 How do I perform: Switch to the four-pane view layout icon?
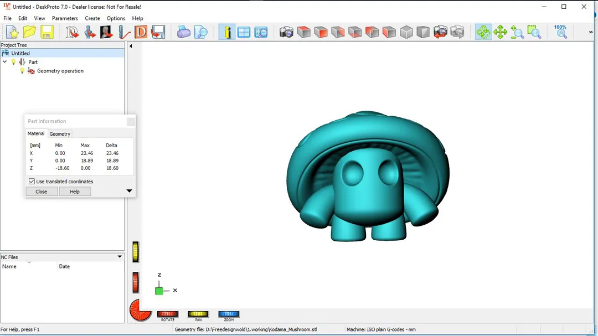click(244, 33)
